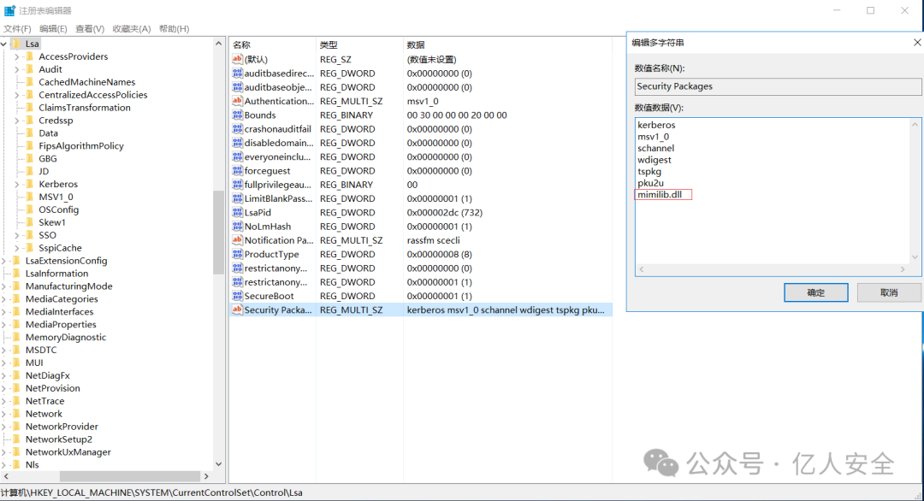
Task: Click the kerberos line in value data
Action: pyautogui.click(x=656, y=125)
